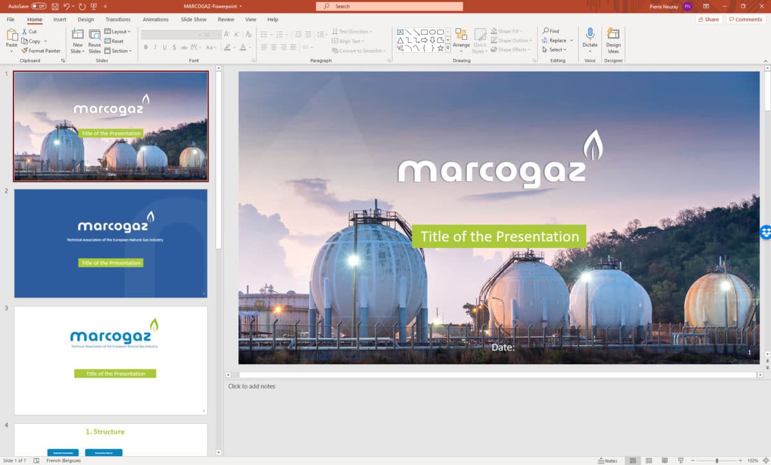Viewport: 771px width, 465px height.
Task: Start Slide Show from status bar icon
Action: [x=680, y=461]
